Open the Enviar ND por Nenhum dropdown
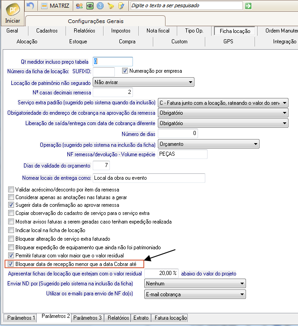The height and width of the screenshot is (326, 298). (195, 284)
